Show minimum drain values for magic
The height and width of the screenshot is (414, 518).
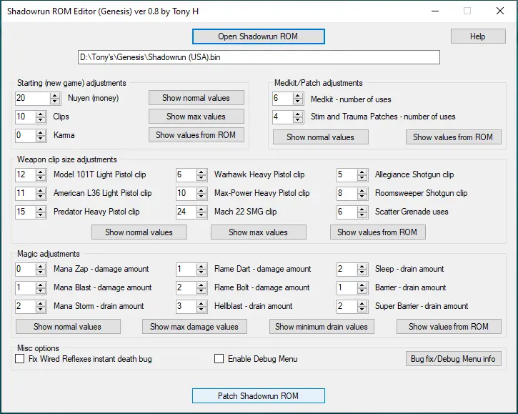pyautogui.click(x=322, y=327)
